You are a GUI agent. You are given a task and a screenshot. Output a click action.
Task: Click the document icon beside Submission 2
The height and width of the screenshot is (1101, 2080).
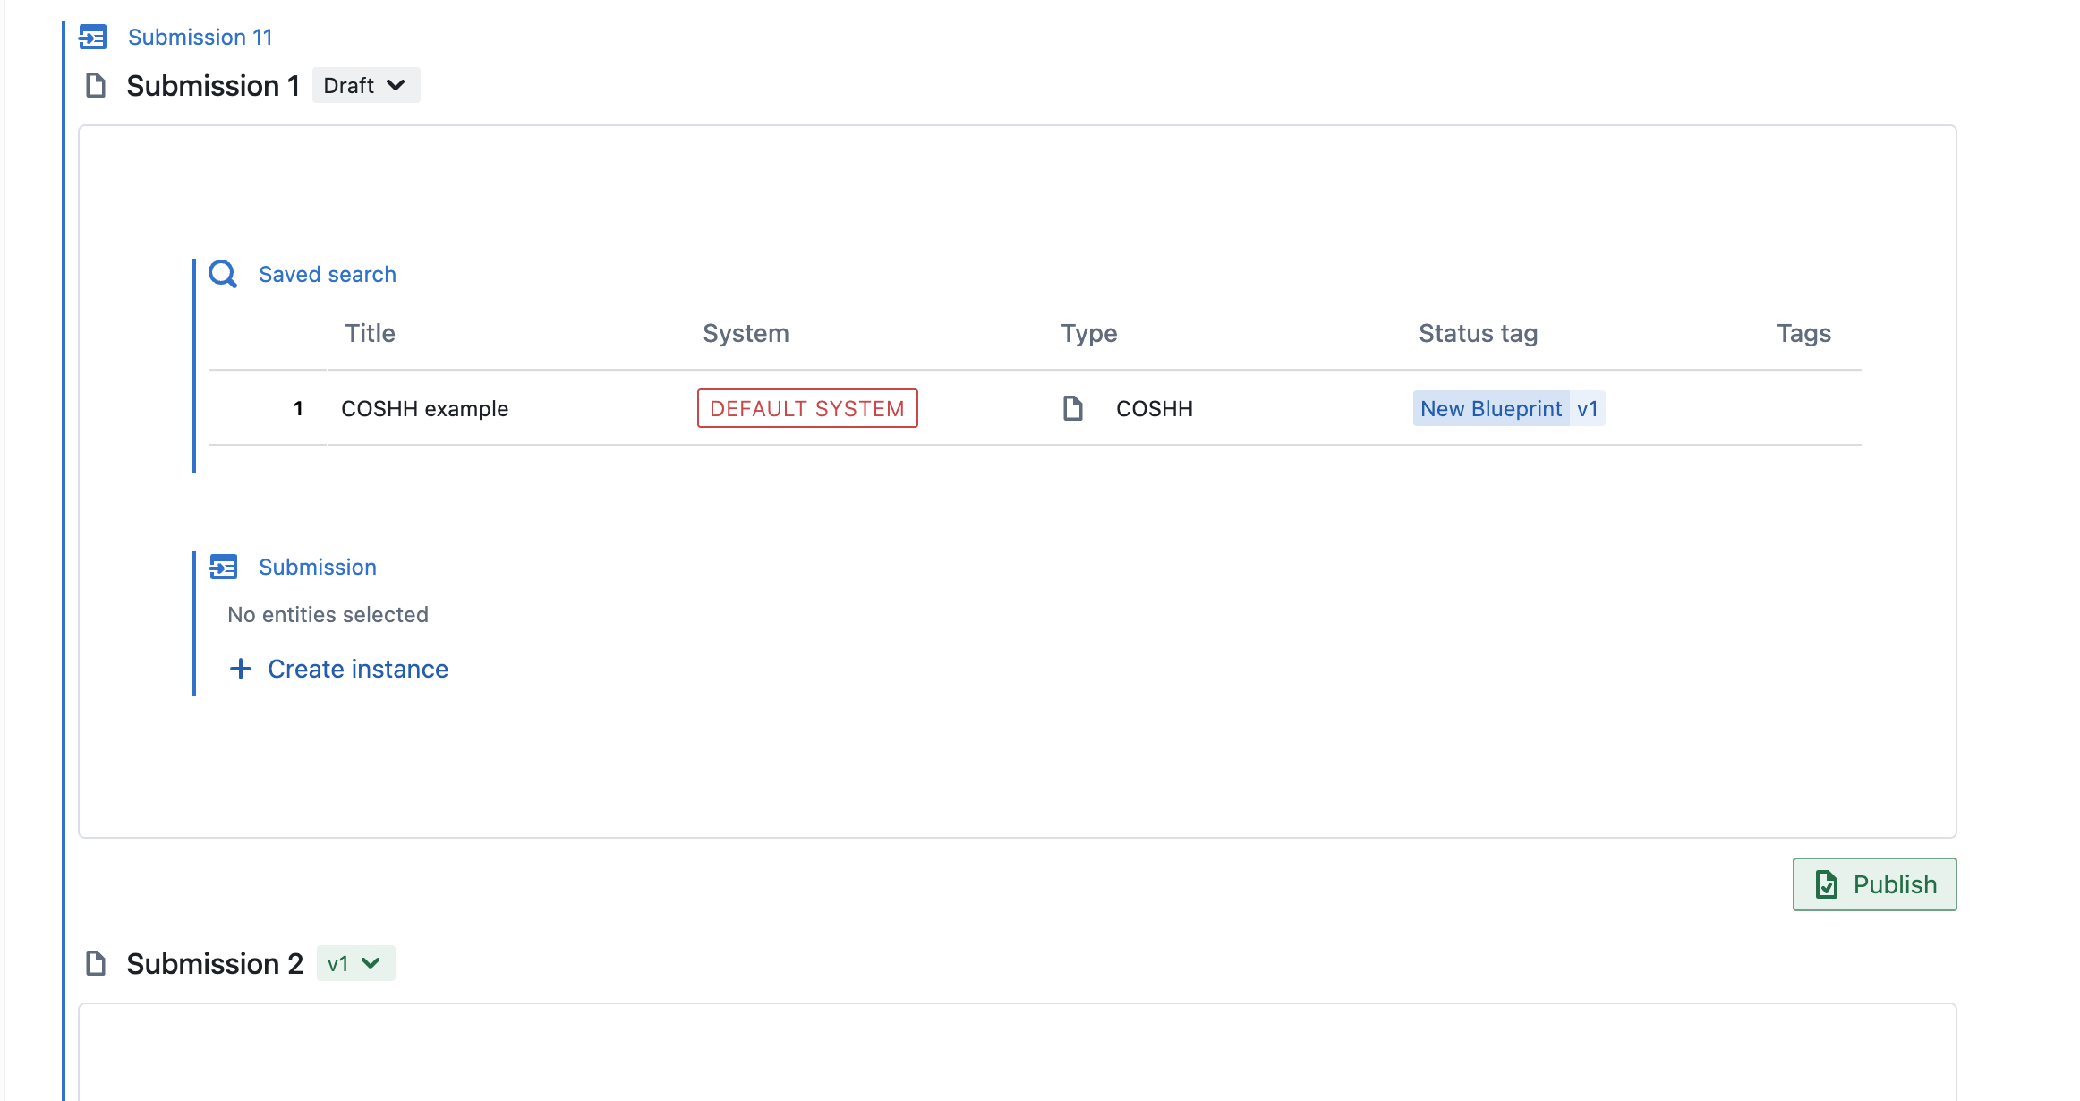click(x=96, y=964)
